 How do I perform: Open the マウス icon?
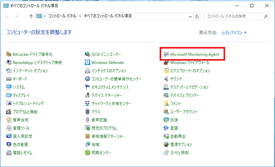[x=87, y=112]
